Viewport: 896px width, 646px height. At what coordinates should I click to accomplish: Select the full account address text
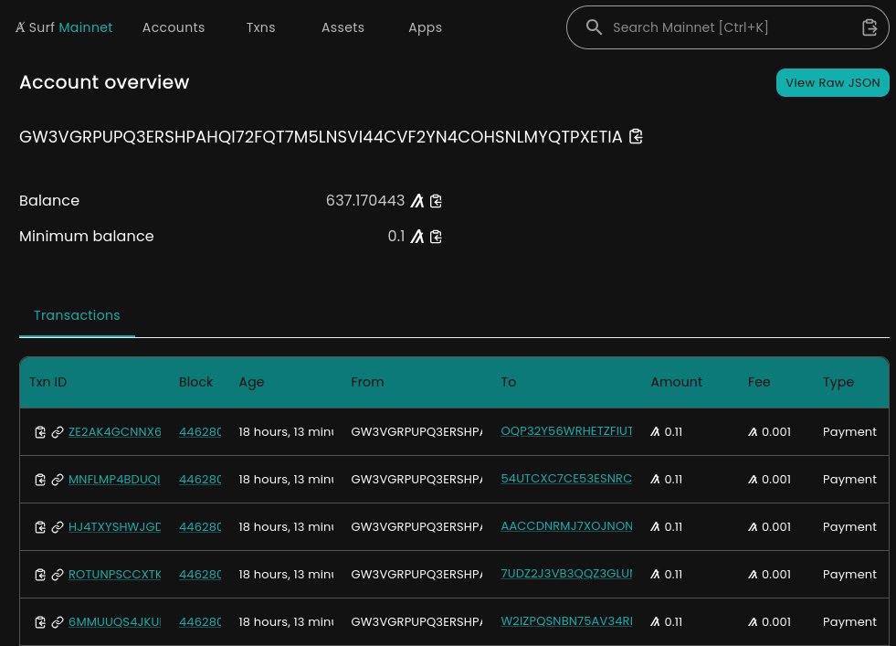[321, 137]
